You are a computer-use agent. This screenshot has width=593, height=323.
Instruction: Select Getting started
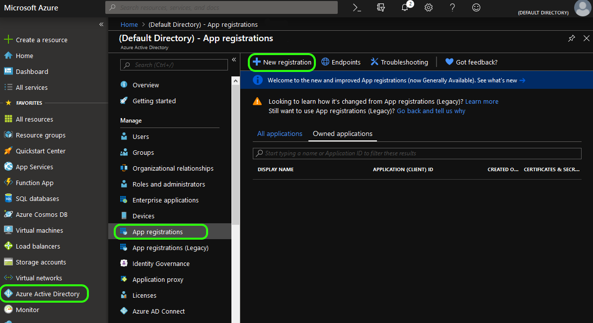click(x=148, y=101)
